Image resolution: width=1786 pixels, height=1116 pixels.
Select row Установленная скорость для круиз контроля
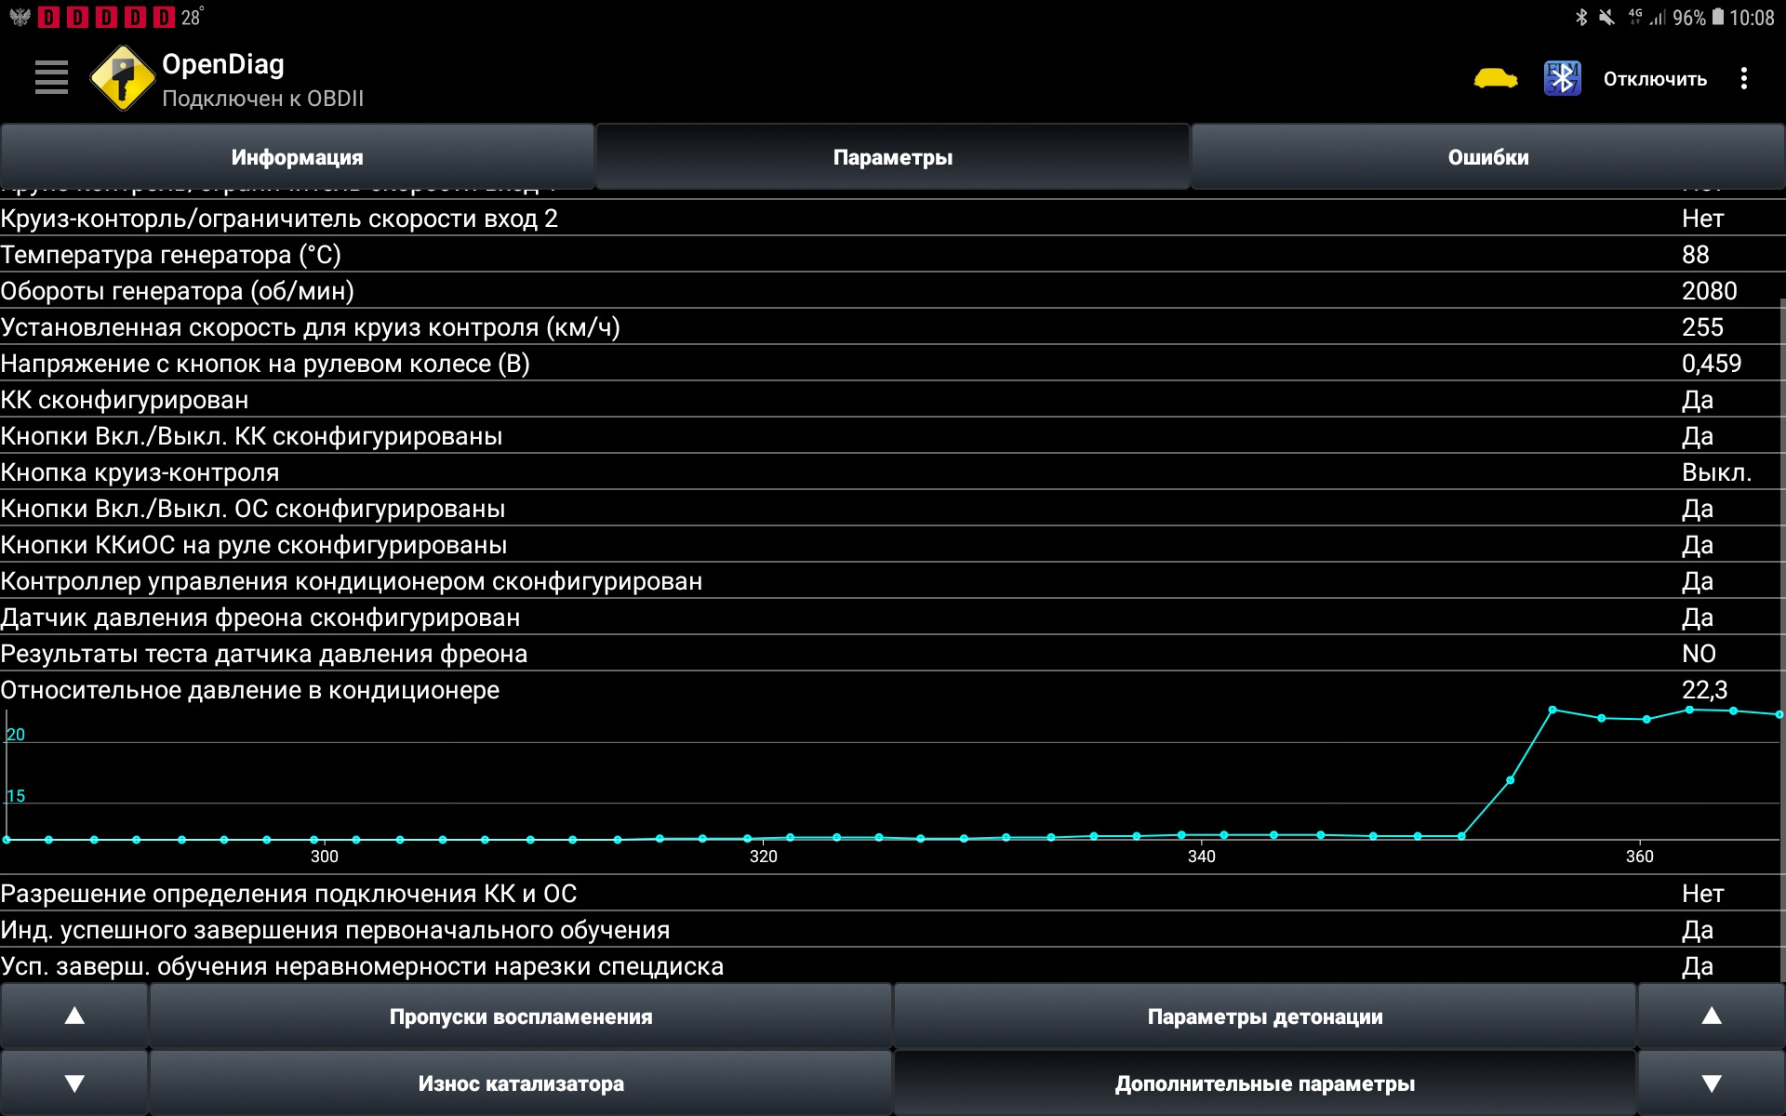(x=893, y=327)
